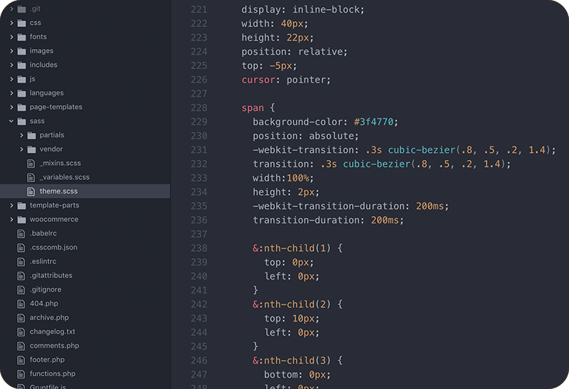Click the .gitattributes file icon
This screenshot has height=389, width=569.
(21, 276)
